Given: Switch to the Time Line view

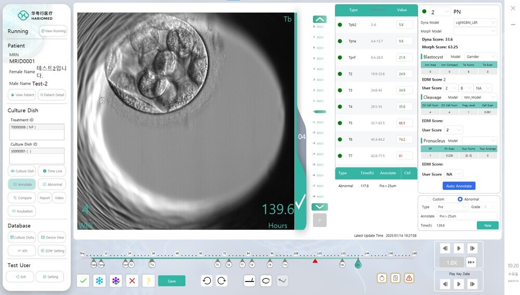Looking at the screenshot, I should point(52,171).
